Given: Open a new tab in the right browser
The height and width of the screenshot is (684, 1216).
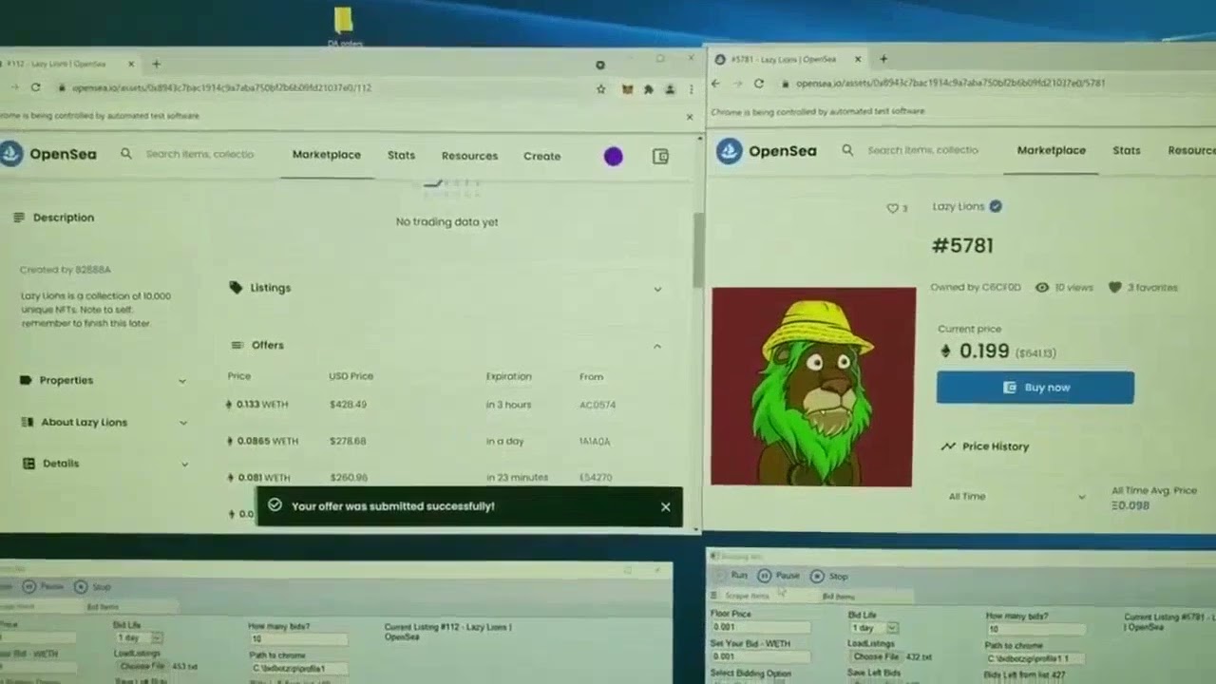Looking at the screenshot, I should click(883, 59).
